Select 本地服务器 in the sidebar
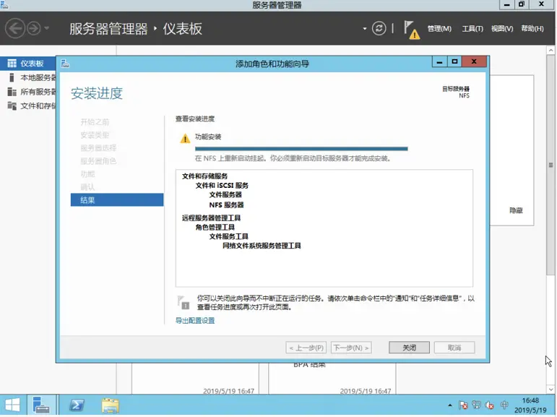Screen dimensions: 557x417 27,77
